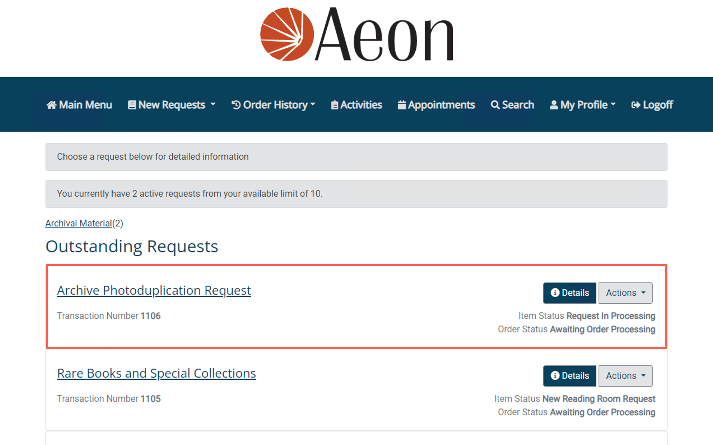Screen dimensions: 713x445
Task: Click the Search magnifying glass icon
Action: pyautogui.click(x=495, y=105)
